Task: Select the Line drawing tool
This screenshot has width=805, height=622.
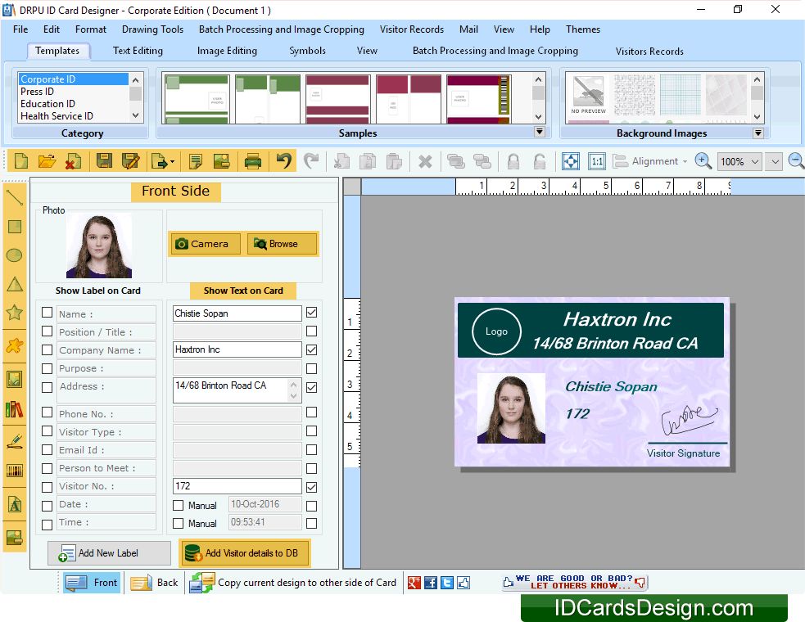Action: (x=15, y=197)
